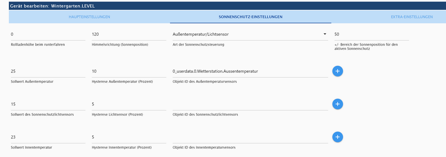Click Himmelsrichtung (Sonnenposition) field
This screenshot has height=157, width=446.
(x=129, y=35)
